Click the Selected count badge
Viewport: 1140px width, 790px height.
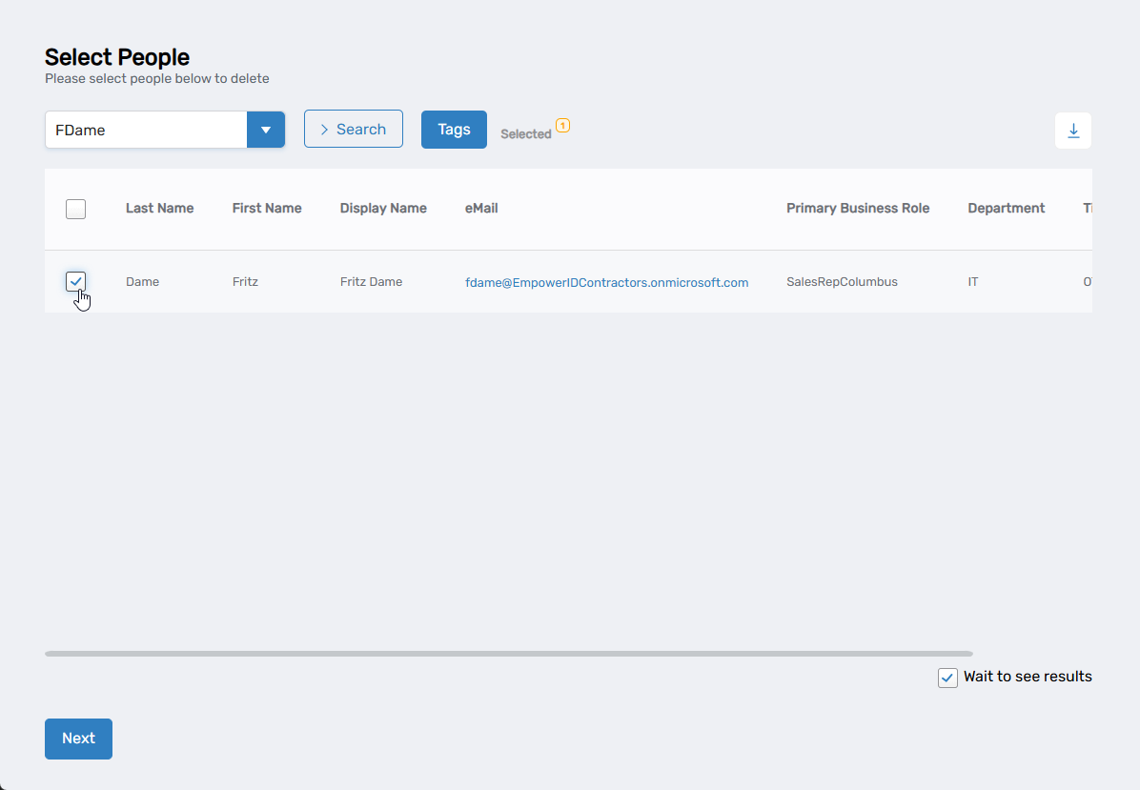pyautogui.click(x=562, y=125)
